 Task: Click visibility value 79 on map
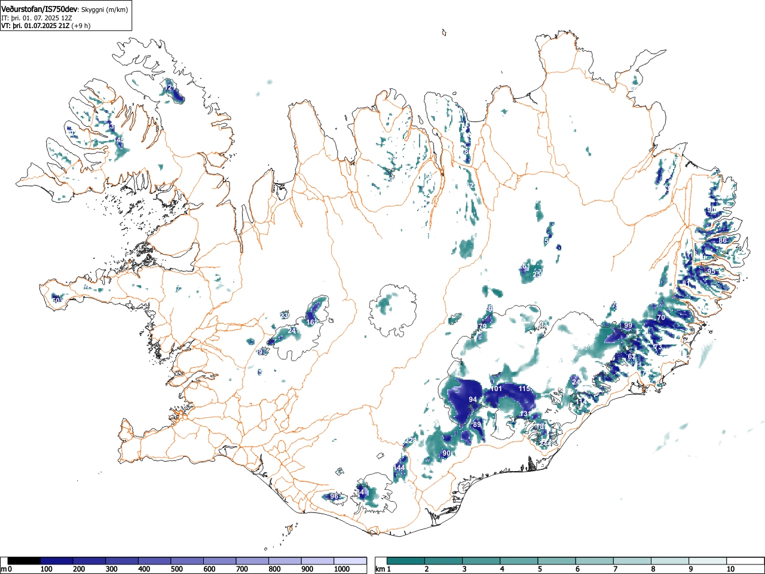pyautogui.click(x=482, y=326)
